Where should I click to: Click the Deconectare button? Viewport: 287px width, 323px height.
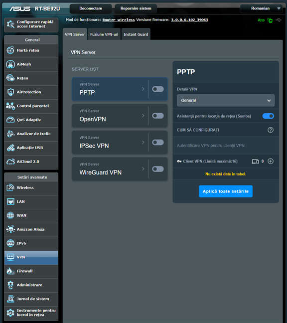91,8
